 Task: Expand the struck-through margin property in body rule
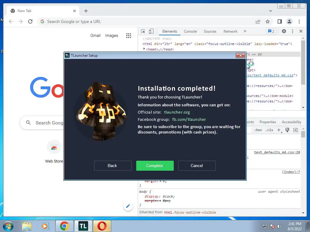(x=160, y=201)
